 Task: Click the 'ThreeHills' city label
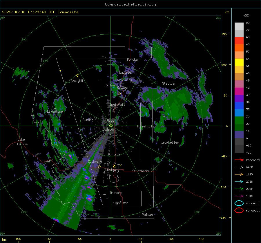coord(146,126)
